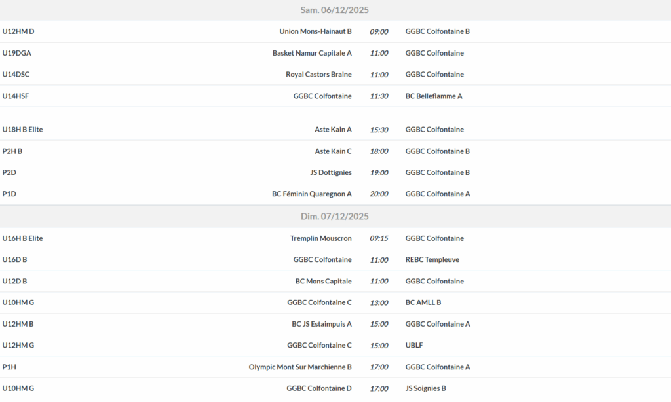Open the Aste Kain A team

tap(333, 130)
